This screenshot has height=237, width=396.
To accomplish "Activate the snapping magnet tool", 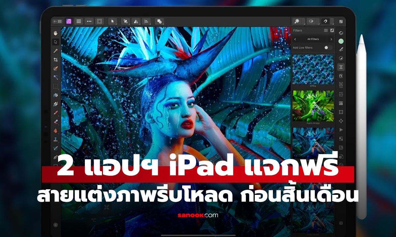I will click(325, 21).
